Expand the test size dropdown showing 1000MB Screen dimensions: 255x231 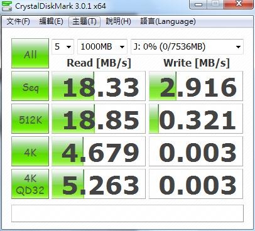click(x=102, y=46)
